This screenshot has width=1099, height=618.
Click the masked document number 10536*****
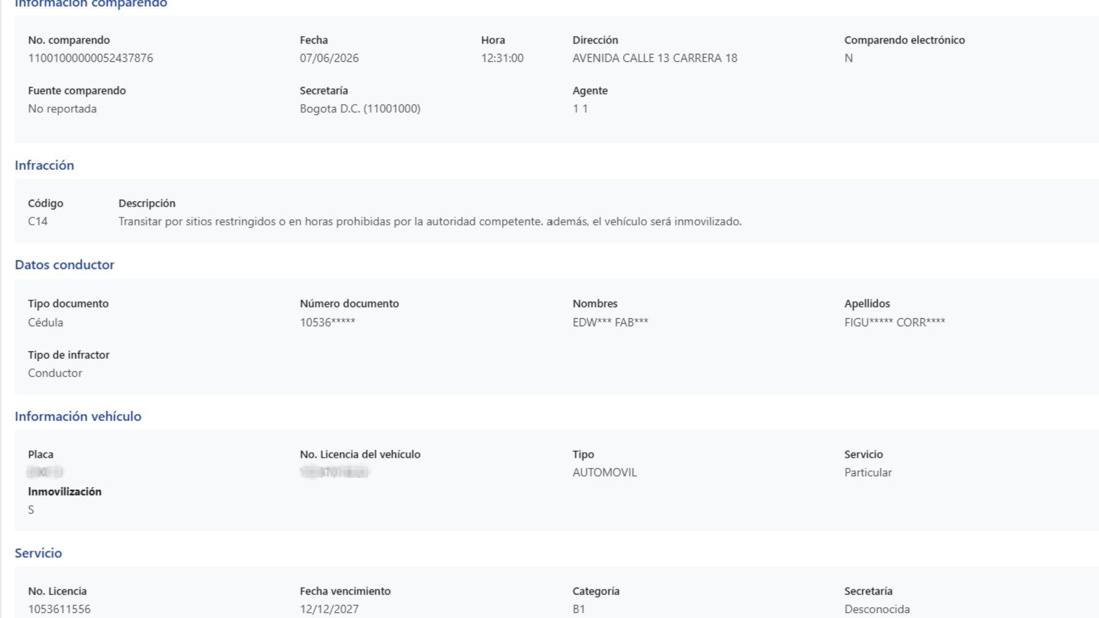pyautogui.click(x=327, y=322)
